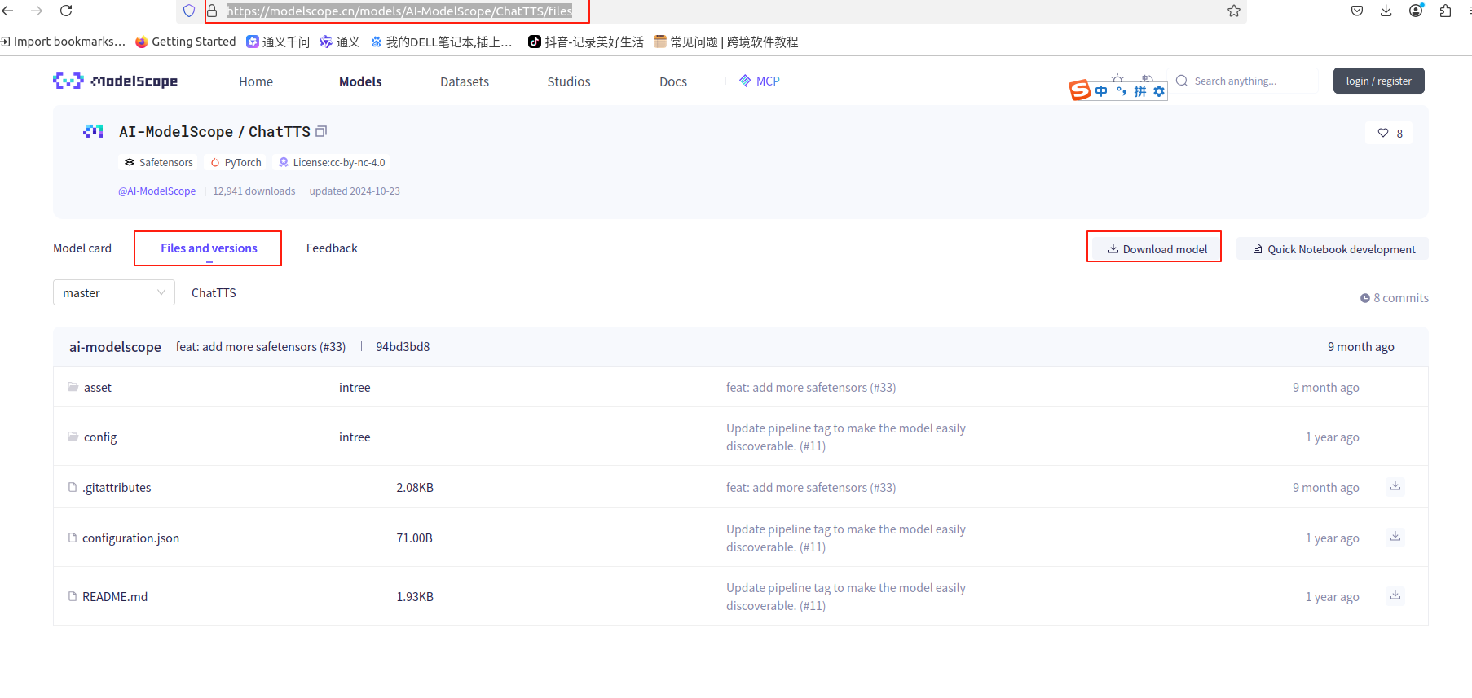Image resolution: width=1472 pixels, height=698 pixels.
Task: Open the README.md file
Action: click(115, 597)
